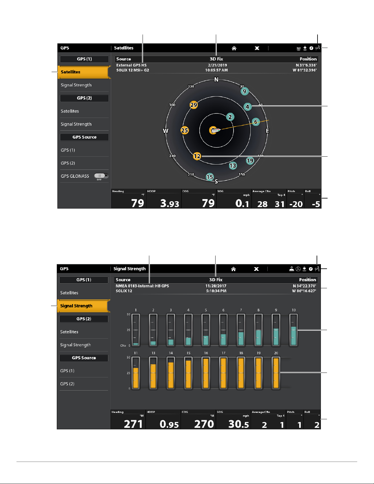This screenshot has height=484, width=374.
Task: Tap radar dome icon in Signal Strength screen
Action: point(292,269)
